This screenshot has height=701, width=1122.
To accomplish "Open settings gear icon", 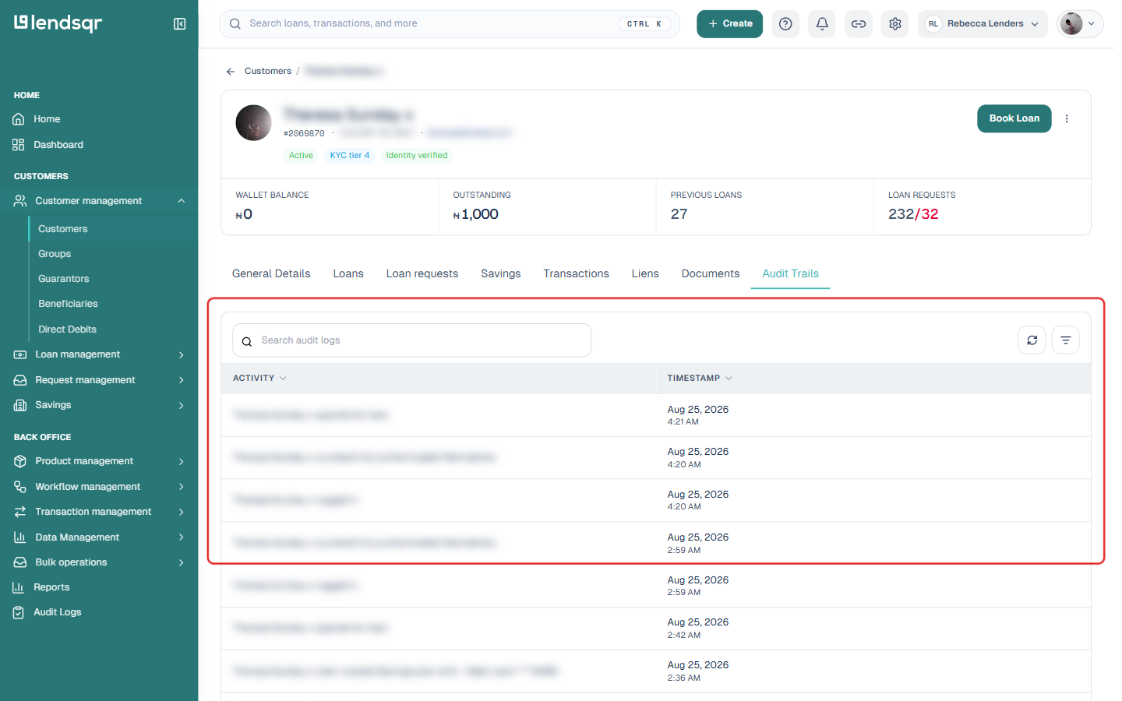I will coord(895,24).
